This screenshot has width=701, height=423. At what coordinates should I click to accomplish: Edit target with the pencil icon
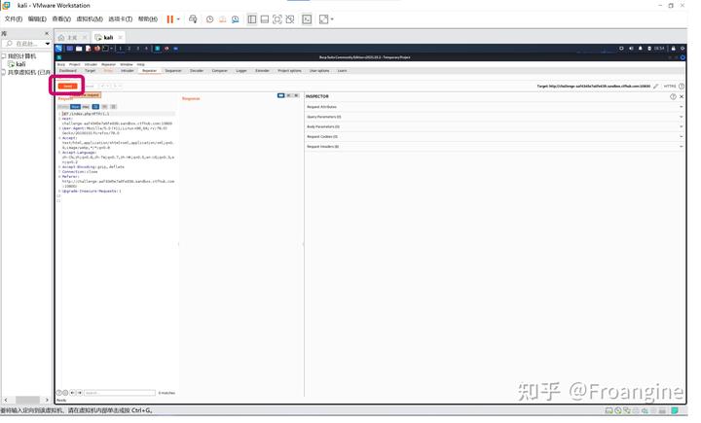656,87
